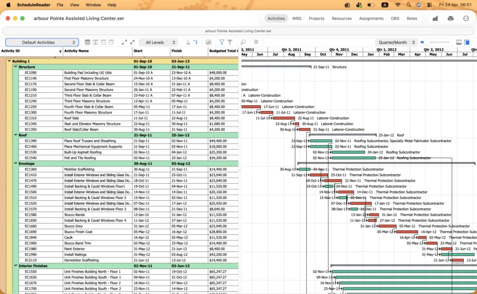The width and height of the screenshot is (477, 294).
Task: Switch to the Resources tab
Action: click(x=341, y=19)
